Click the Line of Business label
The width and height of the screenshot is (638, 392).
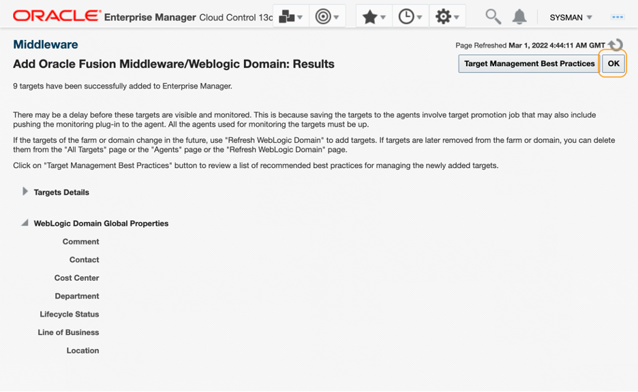(x=68, y=332)
